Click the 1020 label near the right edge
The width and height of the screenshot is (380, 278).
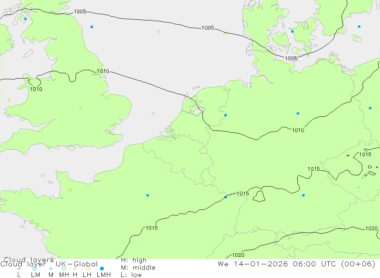pos(372,228)
